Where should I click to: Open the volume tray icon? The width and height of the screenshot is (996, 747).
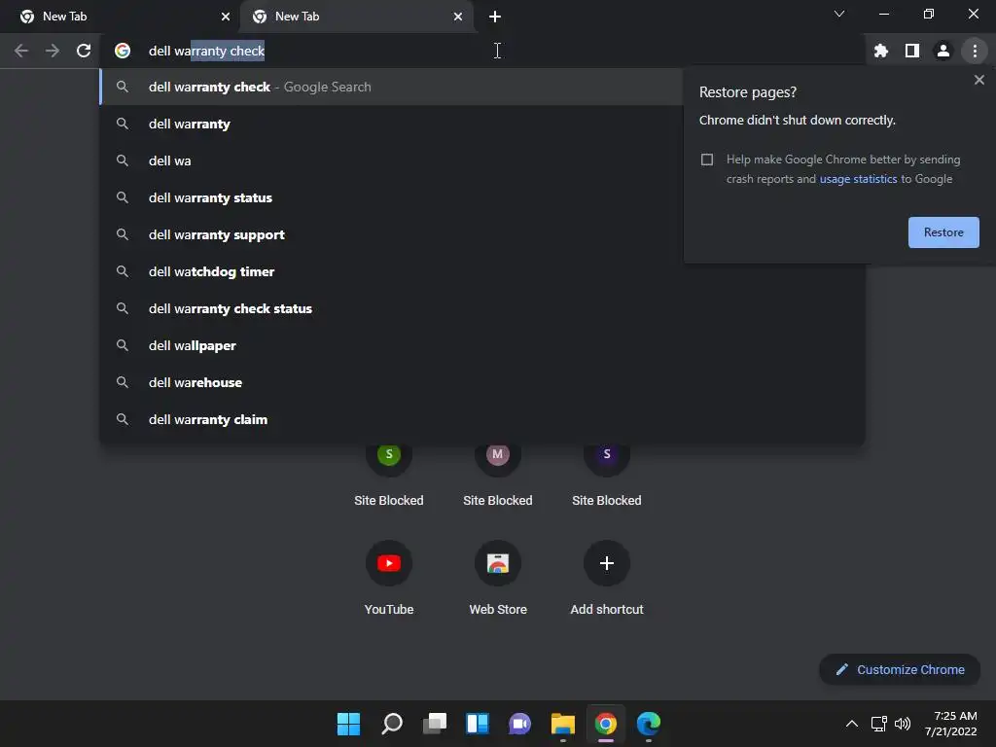902,724
